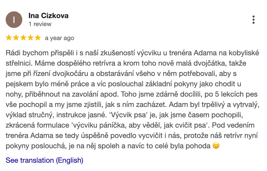Open the review options via the vertical dots

pos(253,20)
